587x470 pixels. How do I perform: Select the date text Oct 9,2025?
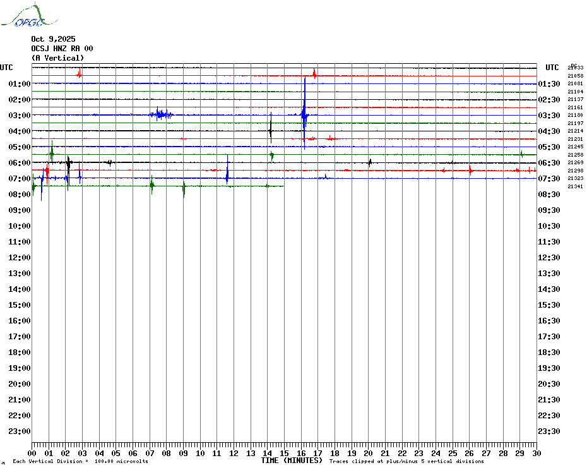53,39
